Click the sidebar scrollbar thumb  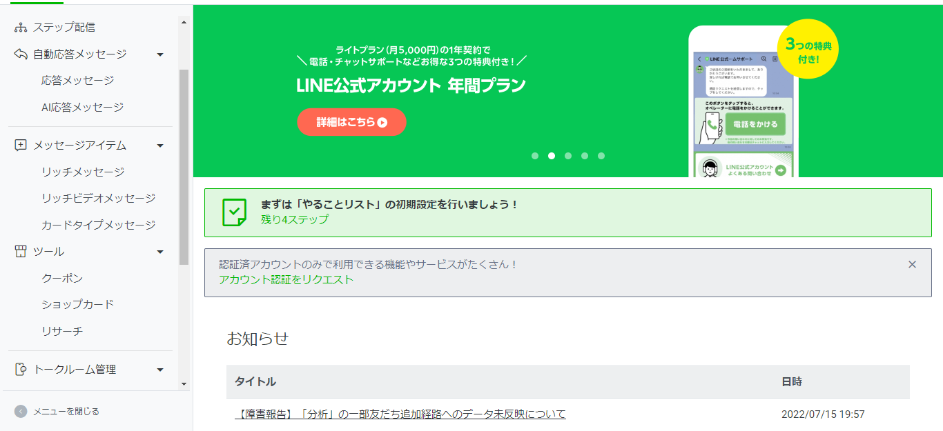[x=184, y=167]
